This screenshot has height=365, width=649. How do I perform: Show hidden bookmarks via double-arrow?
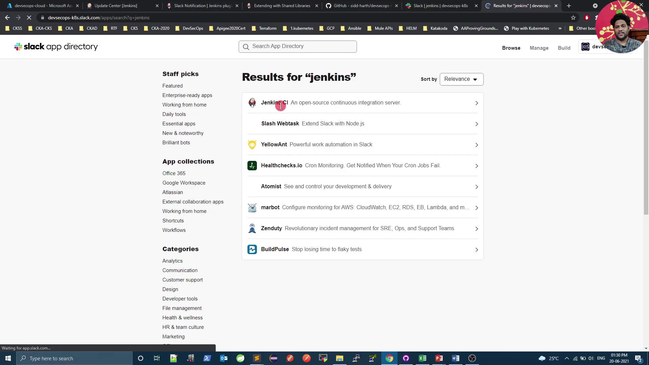pos(560,28)
